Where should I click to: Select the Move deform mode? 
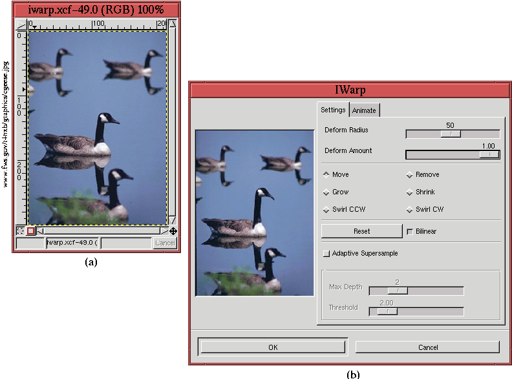pos(326,174)
